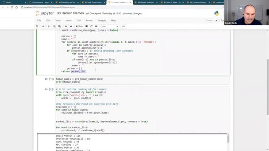The height and width of the screenshot is (151, 269).
Task: Open the command palette keyboard icon
Action: pos(123,26)
